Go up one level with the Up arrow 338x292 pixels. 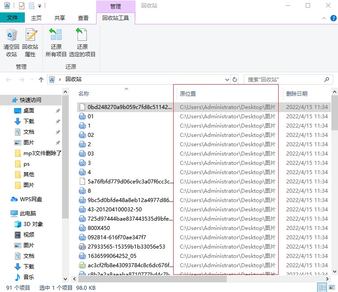41,80
